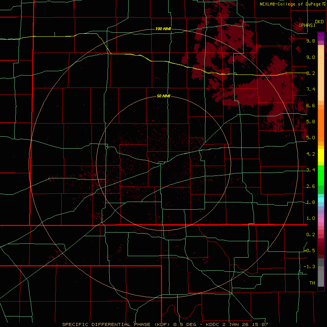The width and height of the screenshot is (327, 327).
Task: Pick the pale peach band of color bar
Action: 321,74
